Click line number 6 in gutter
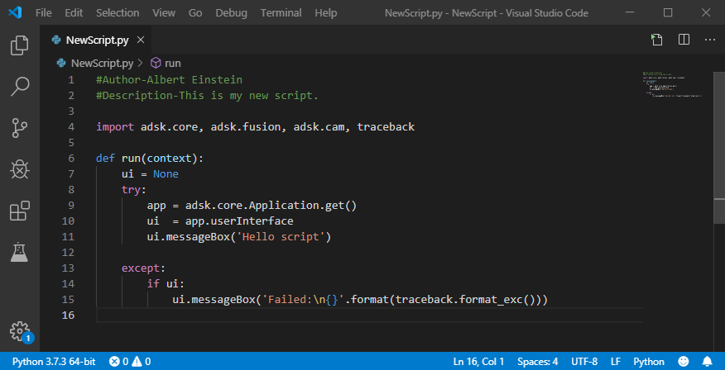Screen dimensions: 725x370 (x=70, y=159)
